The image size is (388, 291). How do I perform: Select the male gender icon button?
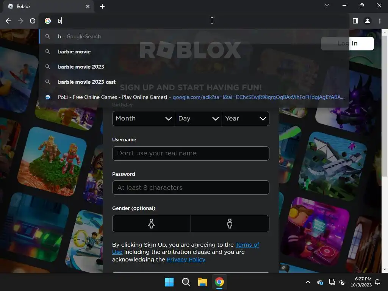click(x=230, y=224)
